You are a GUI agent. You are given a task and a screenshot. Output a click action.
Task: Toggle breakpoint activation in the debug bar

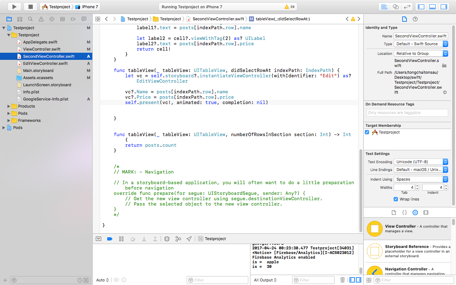point(110,239)
